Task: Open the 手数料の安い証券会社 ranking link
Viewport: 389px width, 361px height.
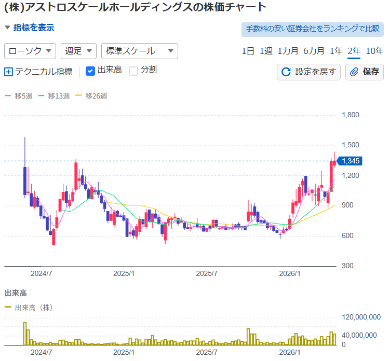Action: pos(312,29)
